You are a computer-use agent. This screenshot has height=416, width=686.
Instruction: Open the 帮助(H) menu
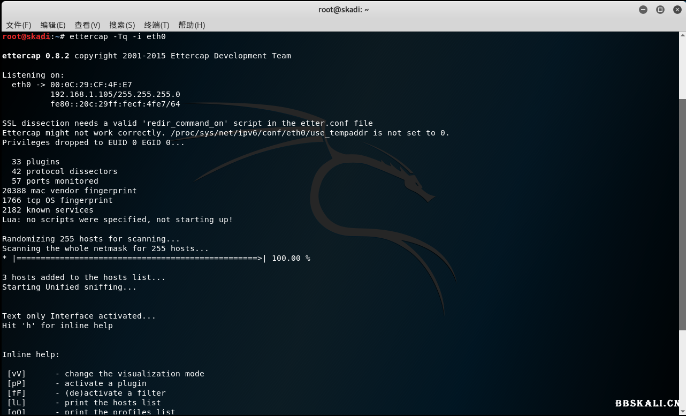pyautogui.click(x=192, y=25)
